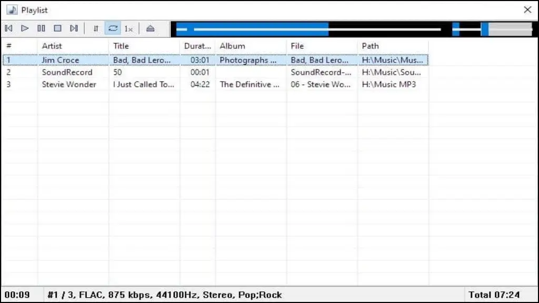Skip to the previous track

[8, 28]
